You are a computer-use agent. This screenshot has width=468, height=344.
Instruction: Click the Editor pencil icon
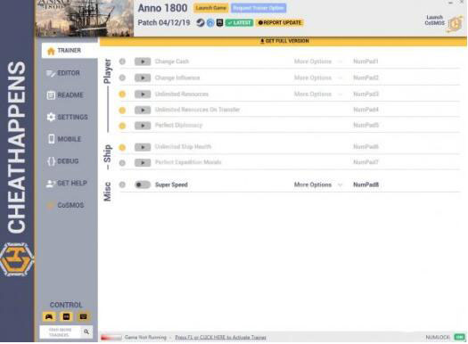[51, 73]
